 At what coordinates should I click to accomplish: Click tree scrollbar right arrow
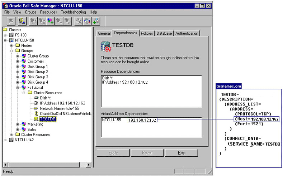89,165
